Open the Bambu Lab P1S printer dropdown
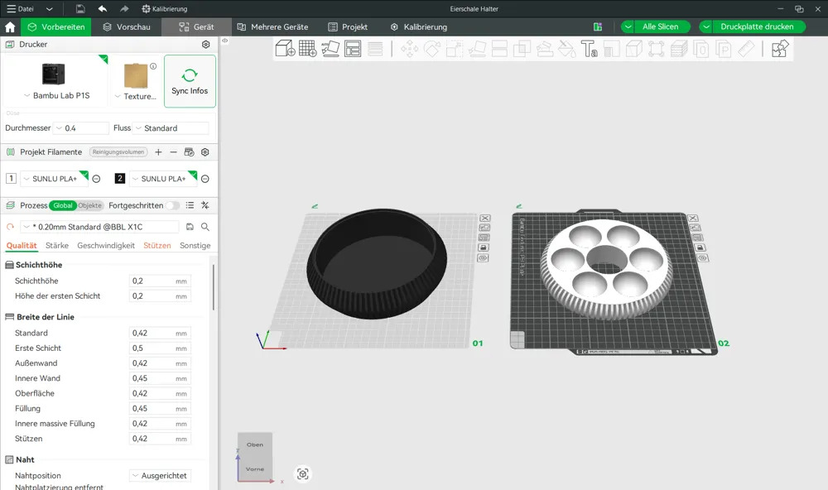 [56, 95]
